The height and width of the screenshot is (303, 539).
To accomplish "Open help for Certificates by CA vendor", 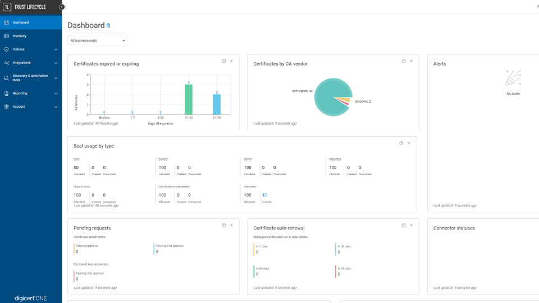I will pos(404,61).
